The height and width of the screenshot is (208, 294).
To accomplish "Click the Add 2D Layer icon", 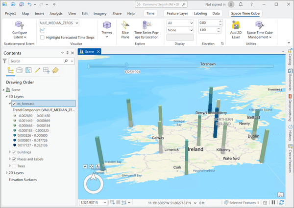I will tap(236, 25).
